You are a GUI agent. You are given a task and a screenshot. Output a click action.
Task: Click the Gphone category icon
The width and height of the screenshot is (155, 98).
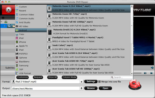tap(17, 58)
